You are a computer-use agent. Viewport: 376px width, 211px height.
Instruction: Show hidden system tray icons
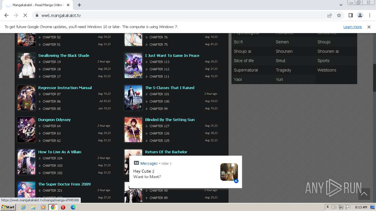(328, 207)
